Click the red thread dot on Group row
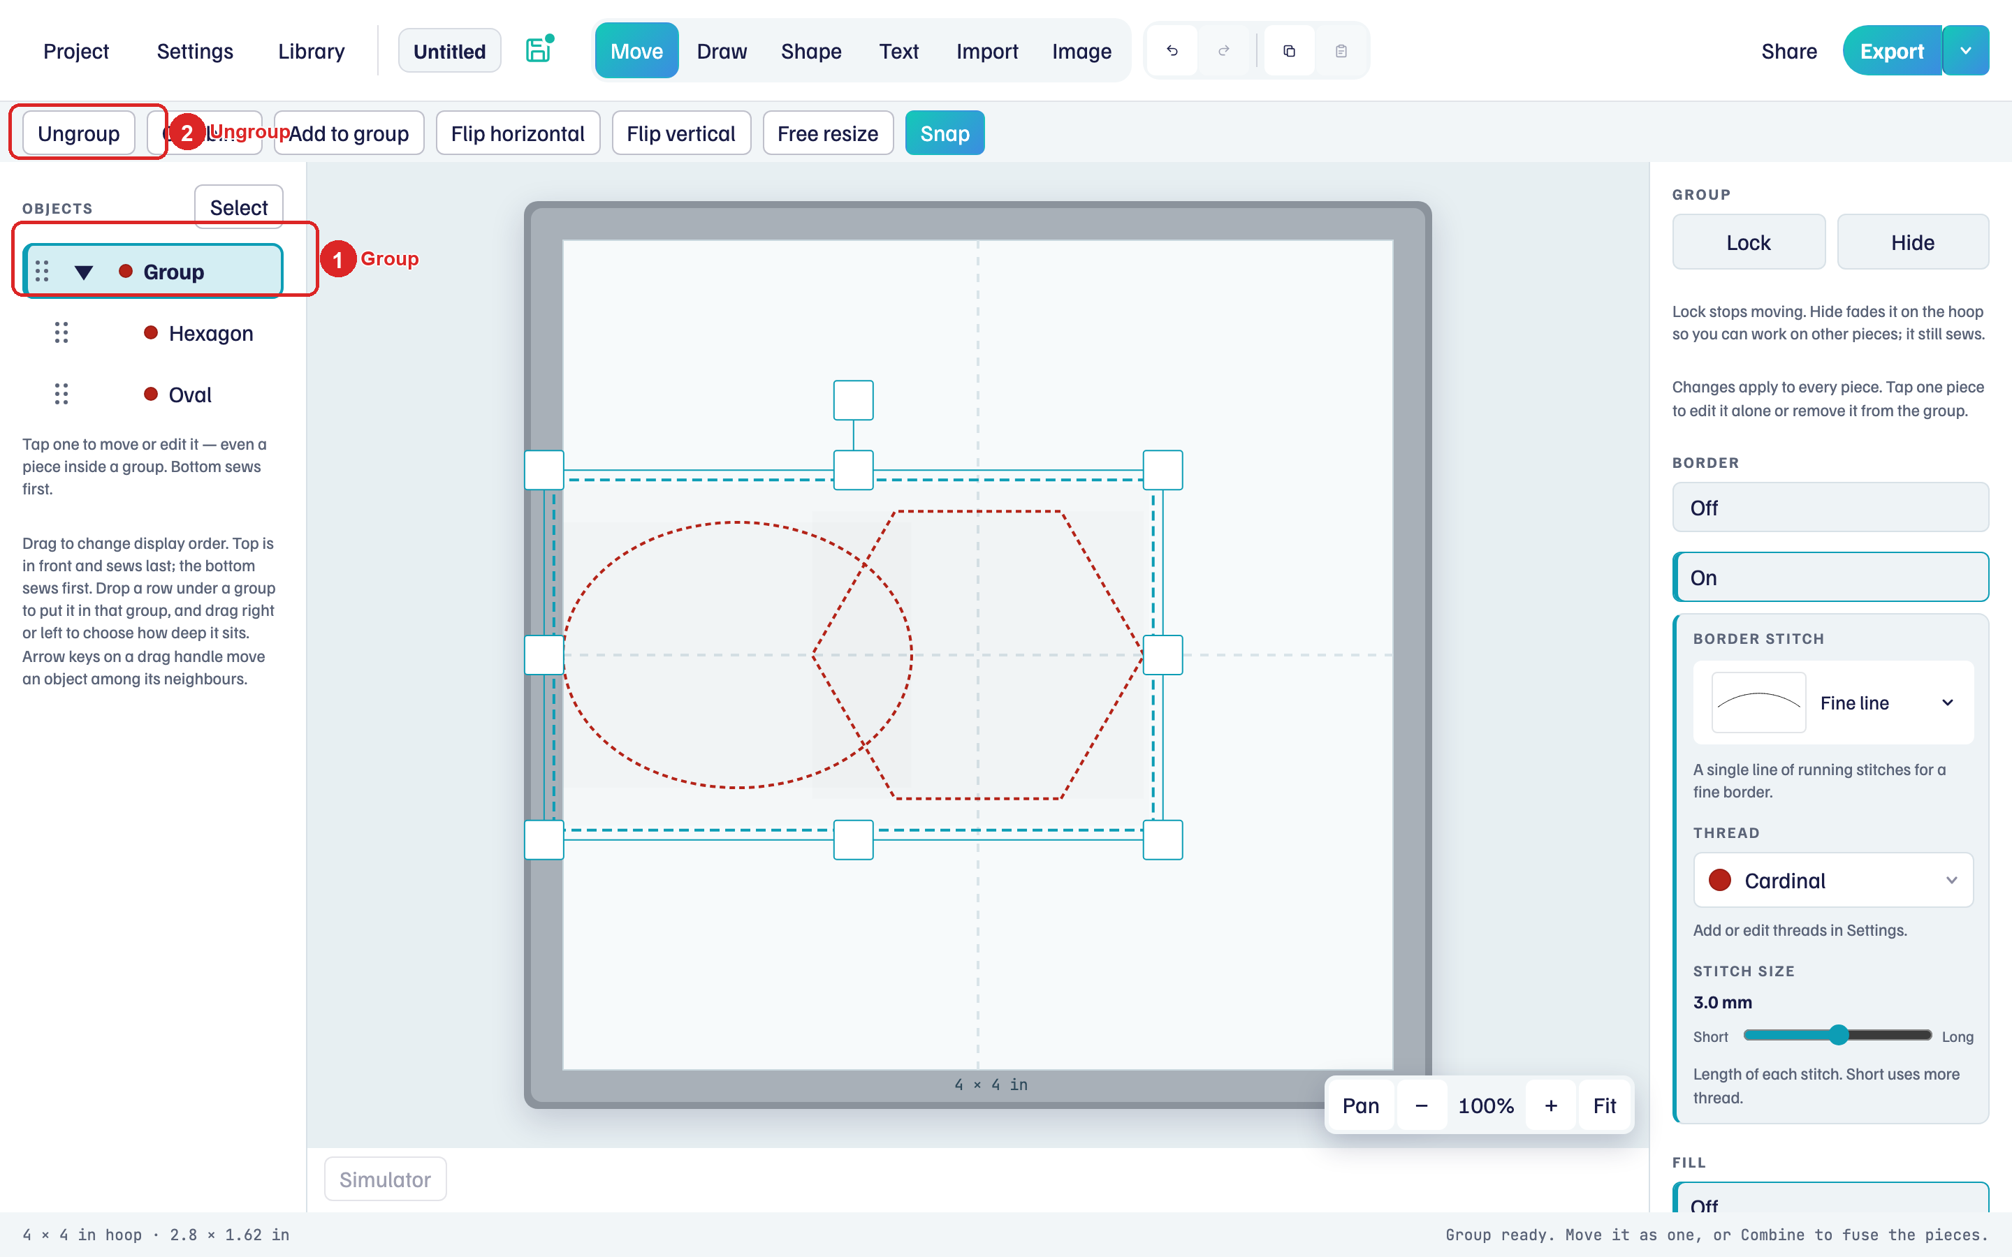 click(x=126, y=271)
